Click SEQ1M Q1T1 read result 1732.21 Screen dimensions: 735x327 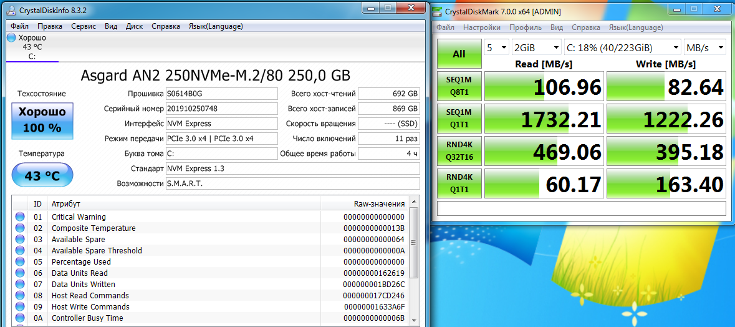tap(544, 119)
